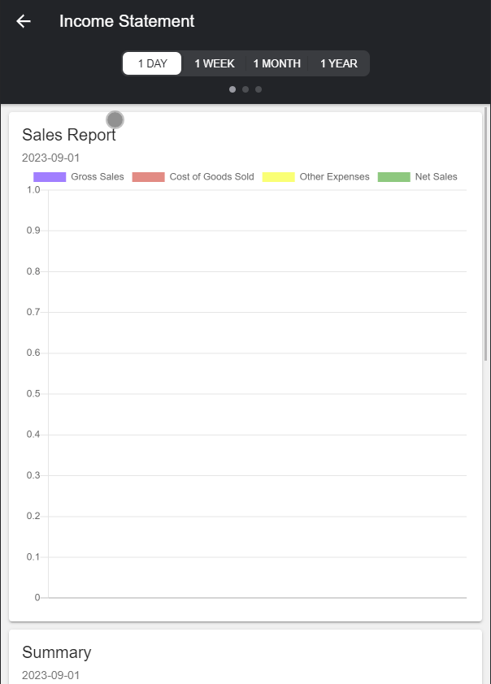Toggle the Gross Sales legend label
The width and height of the screenshot is (491, 684).
[98, 177]
